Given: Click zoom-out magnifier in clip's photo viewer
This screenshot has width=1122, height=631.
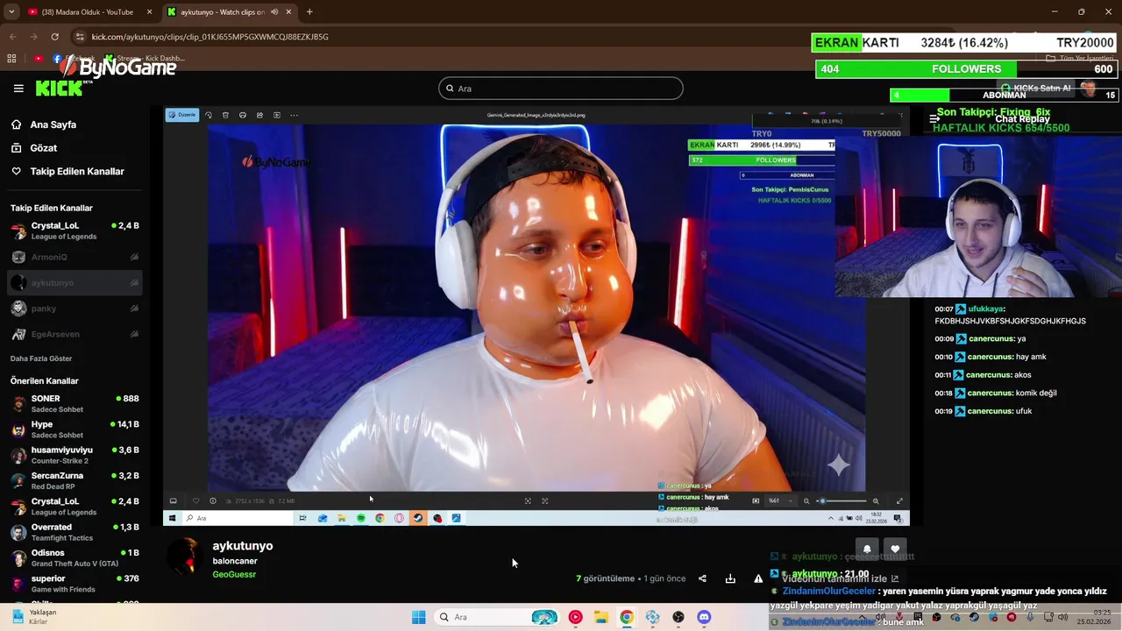Looking at the screenshot, I should [806, 500].
